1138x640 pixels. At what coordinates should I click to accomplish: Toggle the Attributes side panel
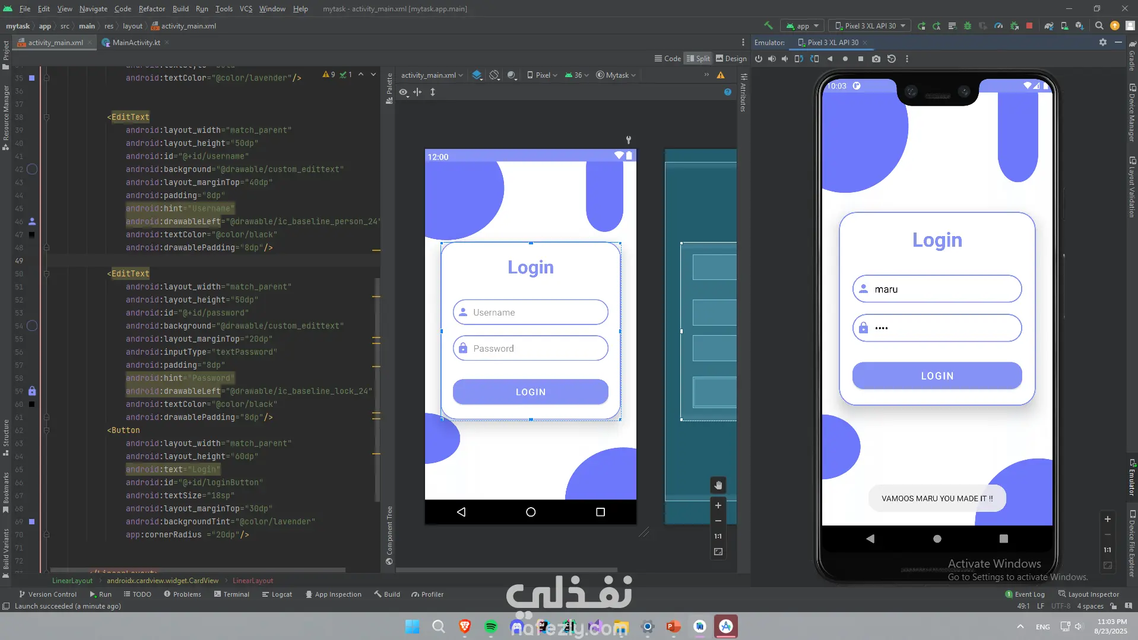click(743, 93)
